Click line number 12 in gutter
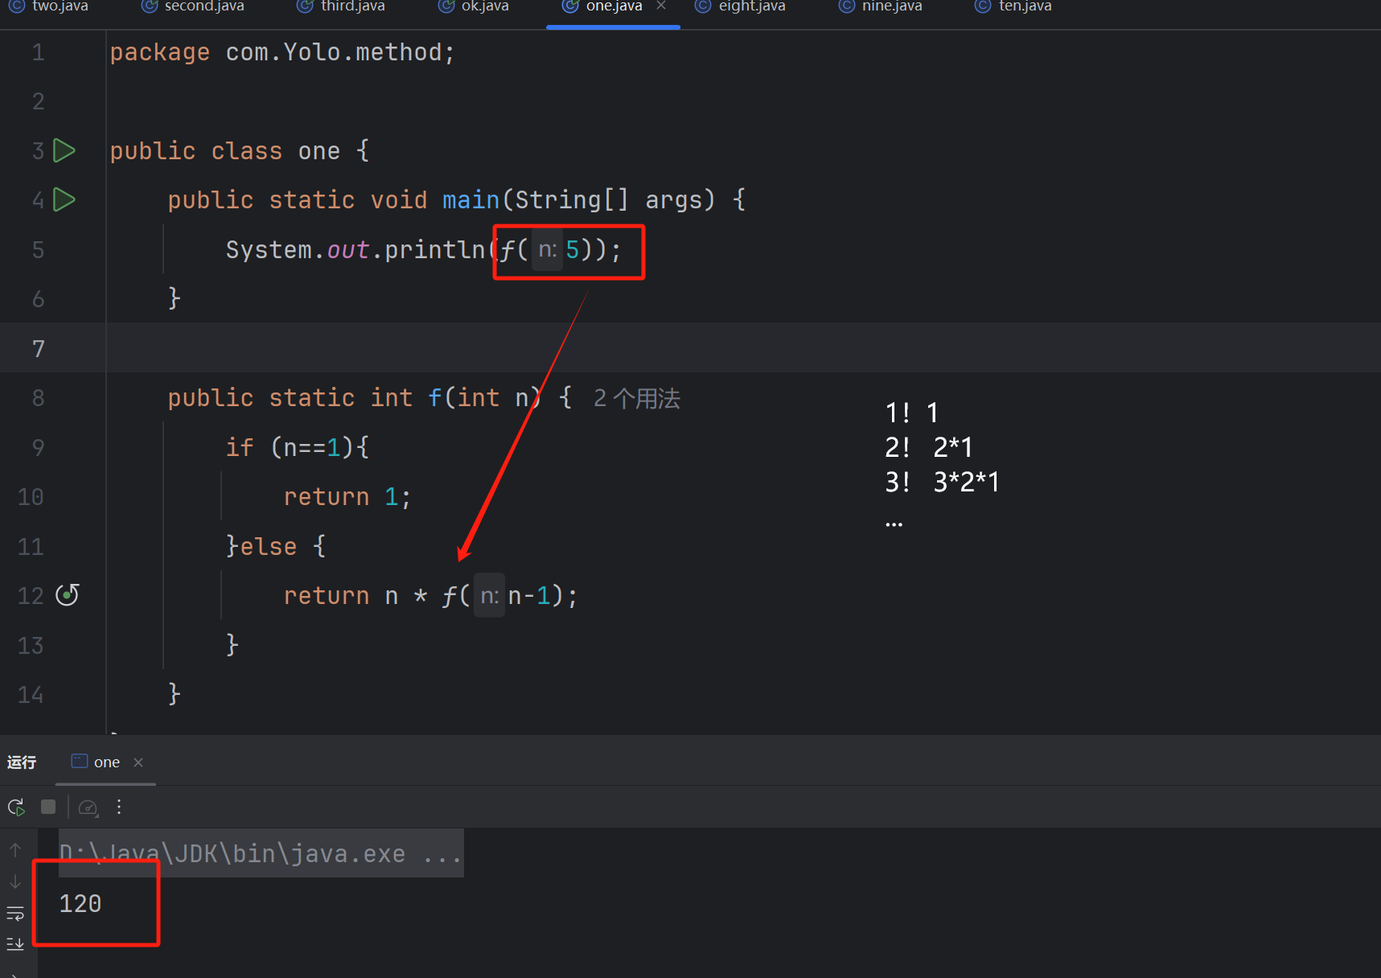1381x978 pixels. (x=31, y=595)
